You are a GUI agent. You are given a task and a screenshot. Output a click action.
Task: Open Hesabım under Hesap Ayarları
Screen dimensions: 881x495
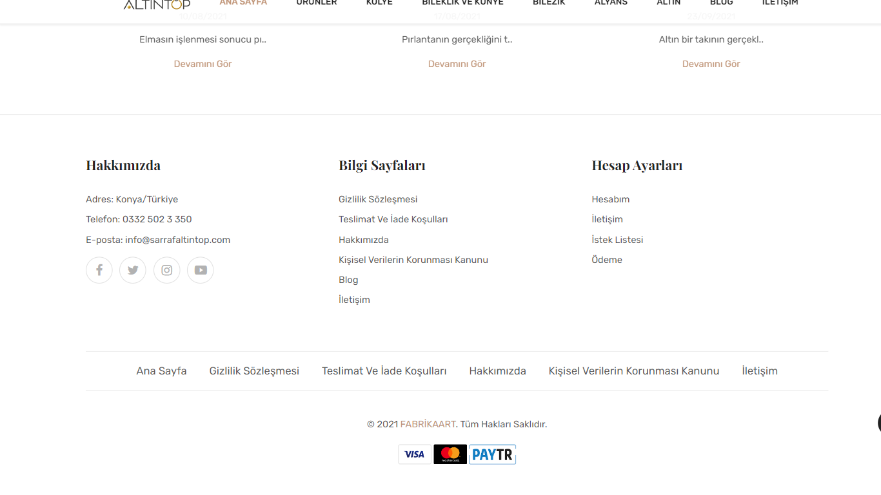click(x=610, y=199)
